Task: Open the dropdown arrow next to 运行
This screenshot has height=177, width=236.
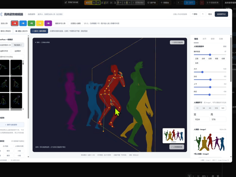Action: click(x=196, y=3)
